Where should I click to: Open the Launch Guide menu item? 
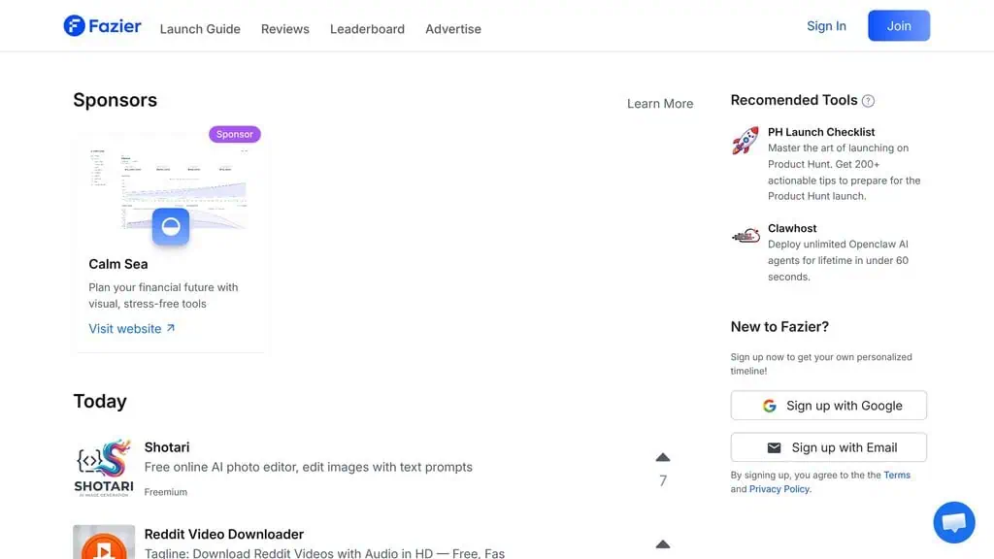pos(200,29)
